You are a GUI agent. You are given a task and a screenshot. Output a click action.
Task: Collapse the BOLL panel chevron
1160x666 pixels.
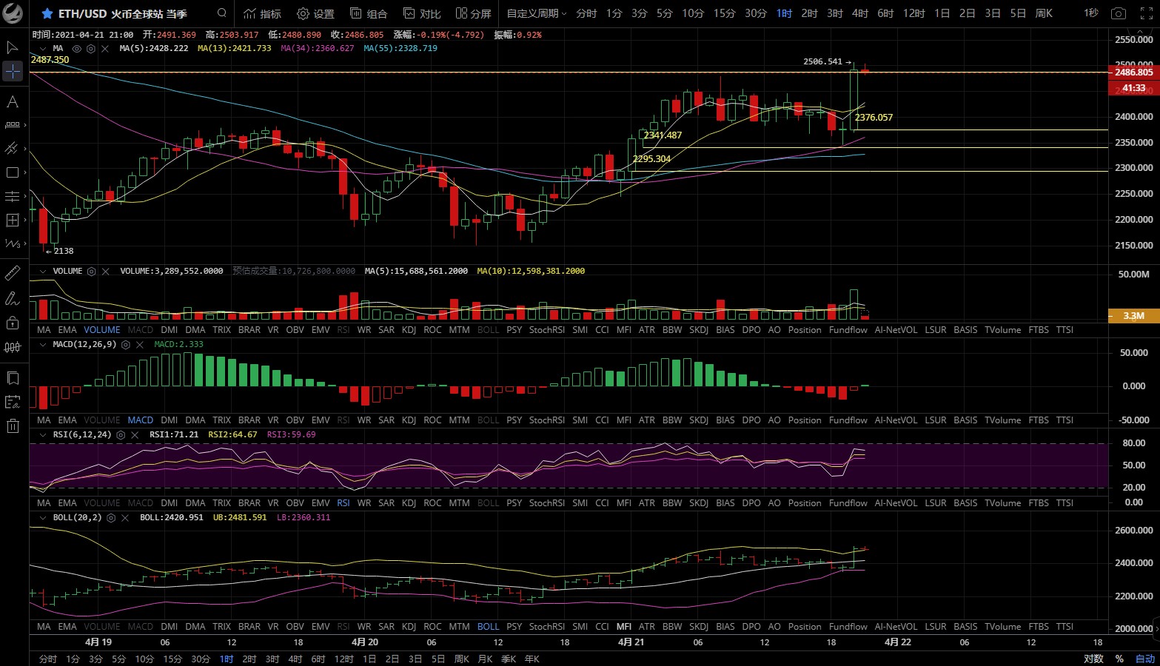coord(43,518)
